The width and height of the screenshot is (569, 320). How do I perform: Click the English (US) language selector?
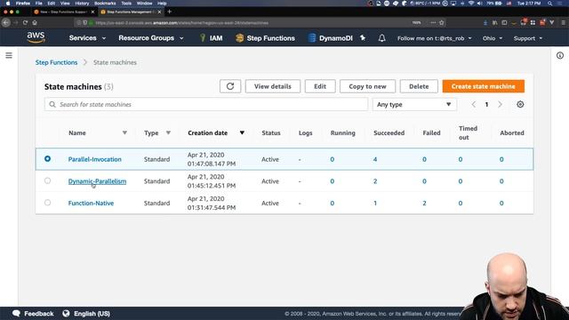click(x=92, y=314)
